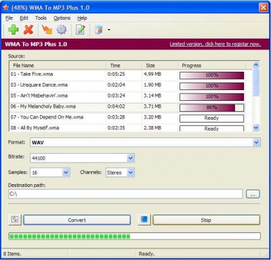Click the Progress column header

click(x=211, y=66)
